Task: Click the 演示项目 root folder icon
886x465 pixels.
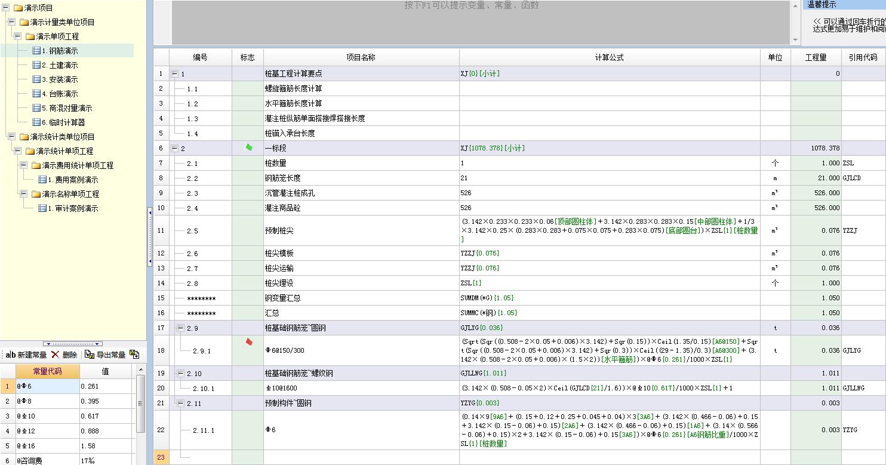Action: point(19,8)
